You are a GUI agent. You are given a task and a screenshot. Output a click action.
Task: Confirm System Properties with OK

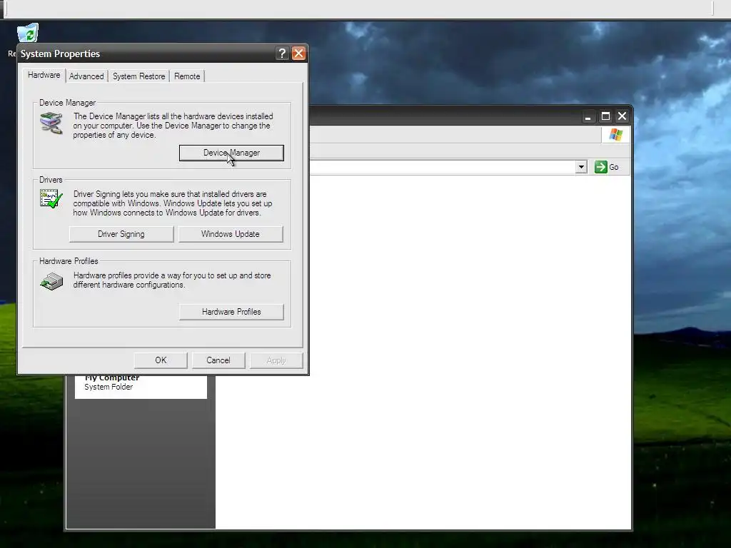click(161, 360)
